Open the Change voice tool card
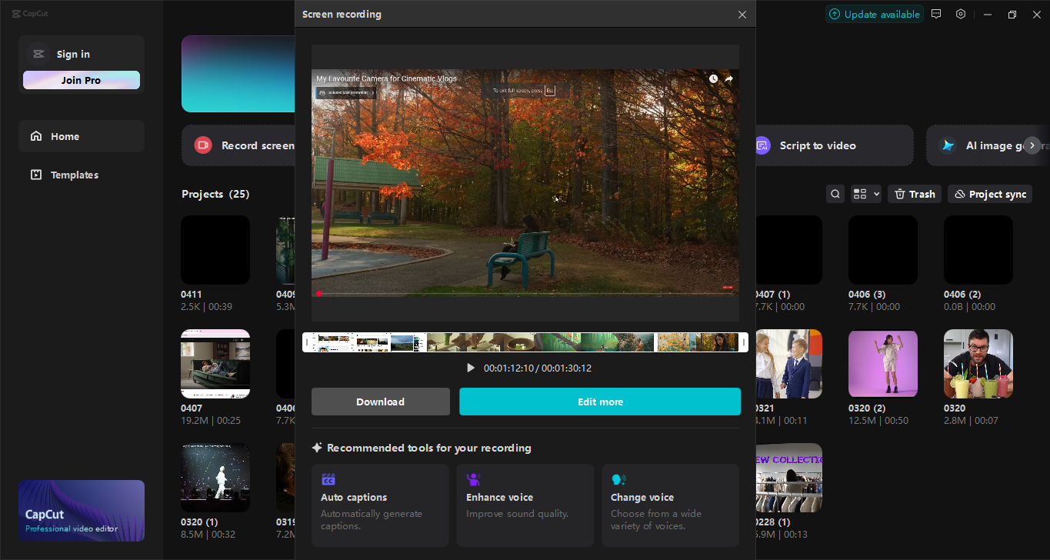The image size is (1050, 560). point(671,505)
